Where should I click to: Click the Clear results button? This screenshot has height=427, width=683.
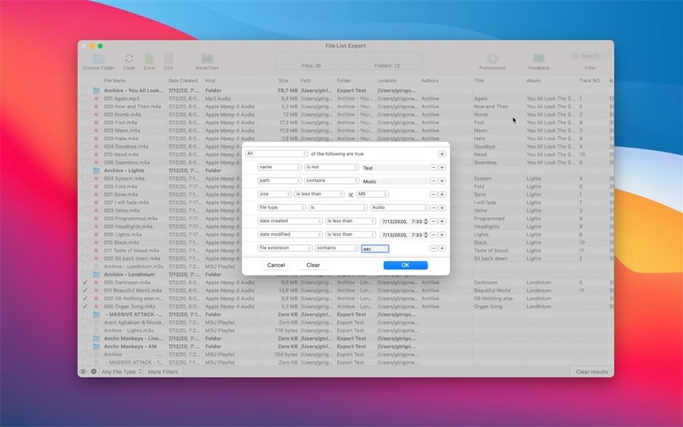click(592, 372)
